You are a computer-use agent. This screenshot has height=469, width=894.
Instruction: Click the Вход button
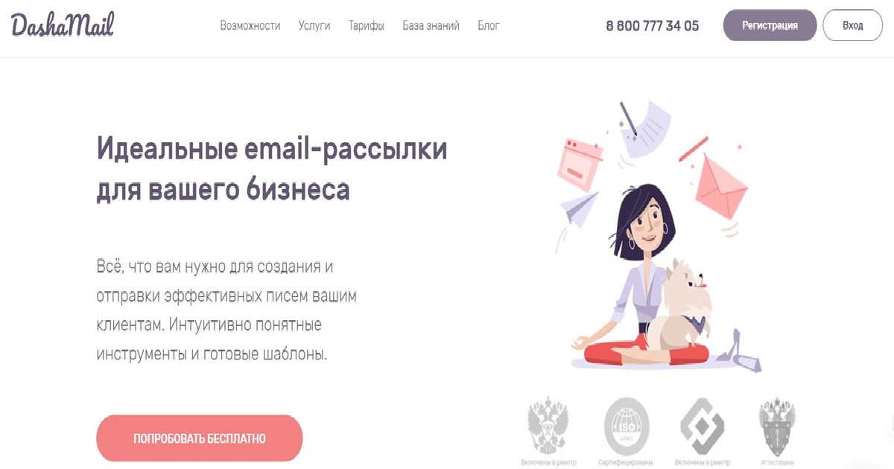pyautogui.click(x=852, y=25)
